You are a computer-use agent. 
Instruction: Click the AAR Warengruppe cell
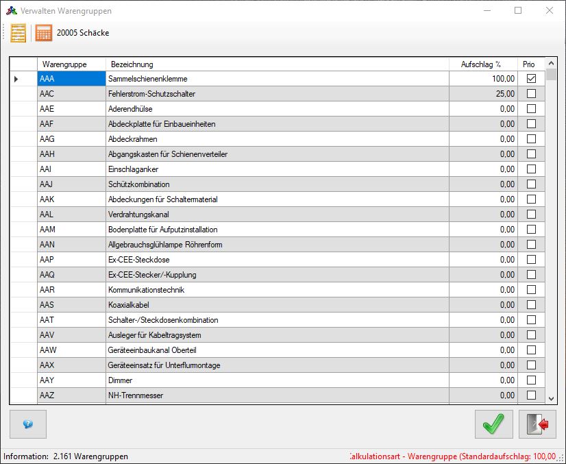[71, 290]
